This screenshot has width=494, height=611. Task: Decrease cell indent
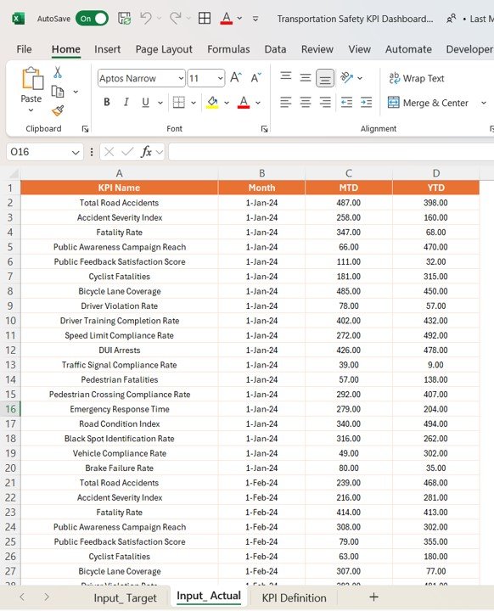(346, 103)
